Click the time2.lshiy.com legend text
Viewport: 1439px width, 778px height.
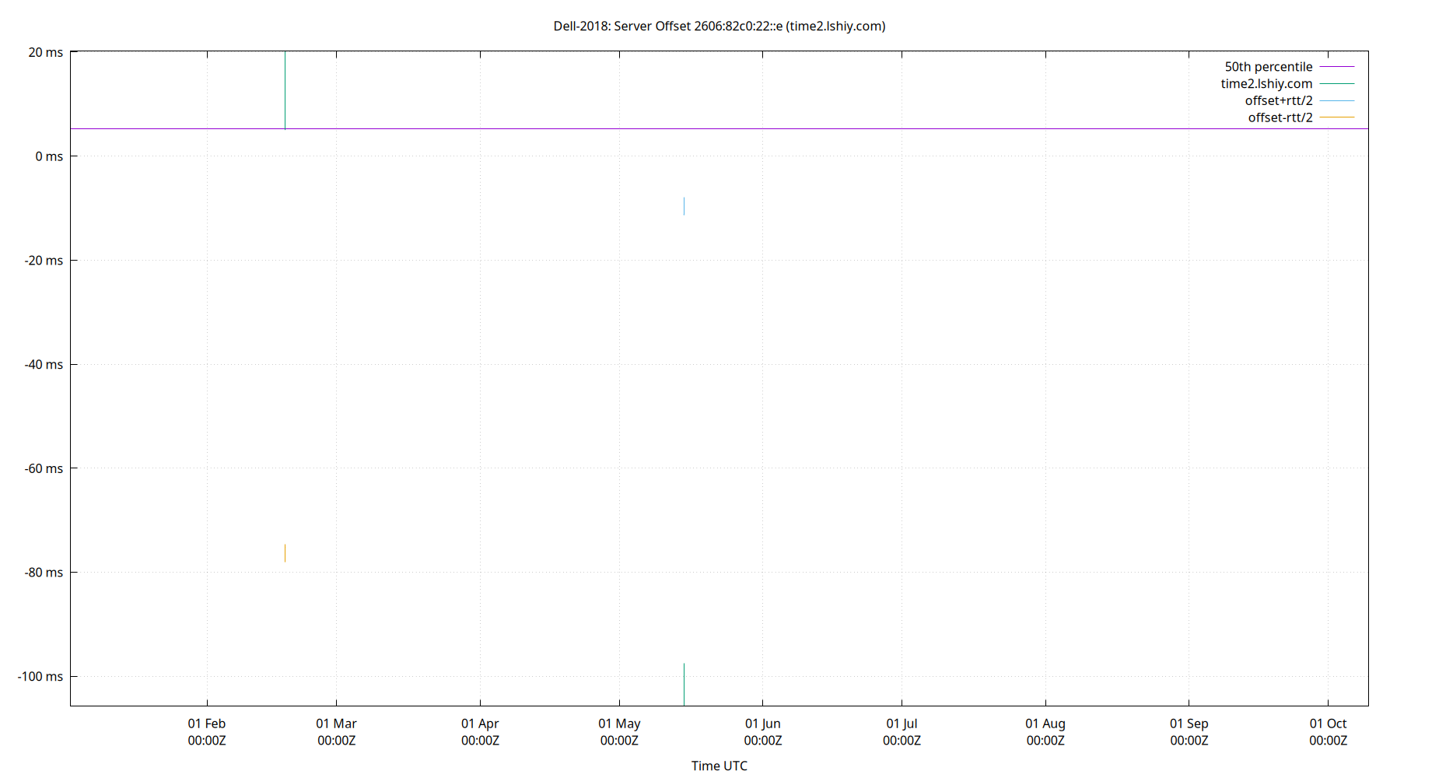[x=1266, y=84]
